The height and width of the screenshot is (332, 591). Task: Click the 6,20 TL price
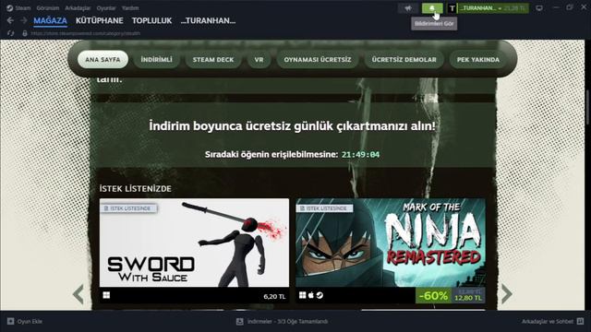click(x=274, y=297)
